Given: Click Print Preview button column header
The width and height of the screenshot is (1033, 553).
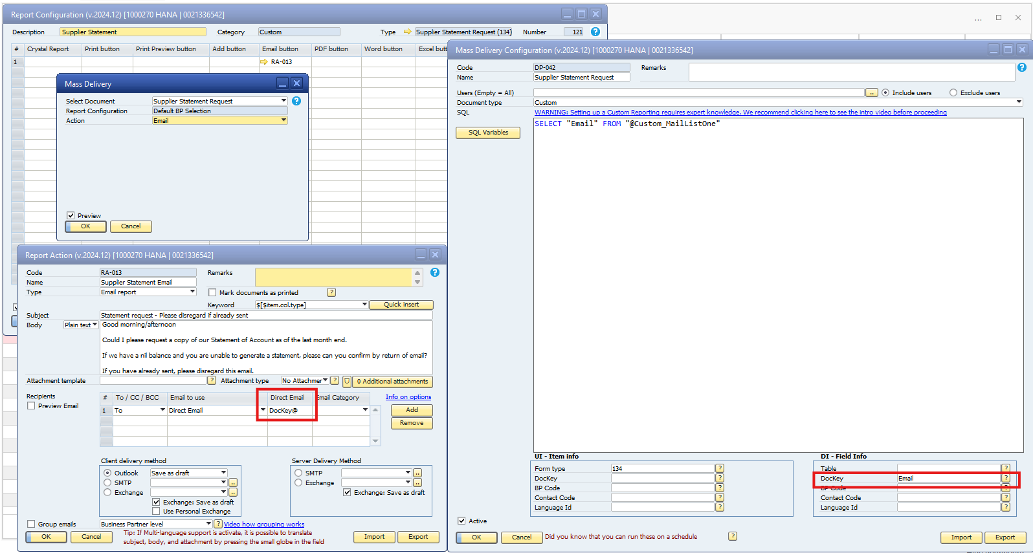Looking at the screenshot, I should coord(171,49).
